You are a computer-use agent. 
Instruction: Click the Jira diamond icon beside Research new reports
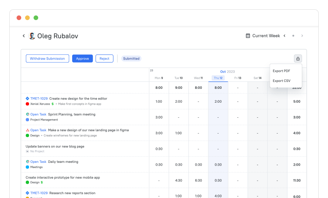[27, 193]
